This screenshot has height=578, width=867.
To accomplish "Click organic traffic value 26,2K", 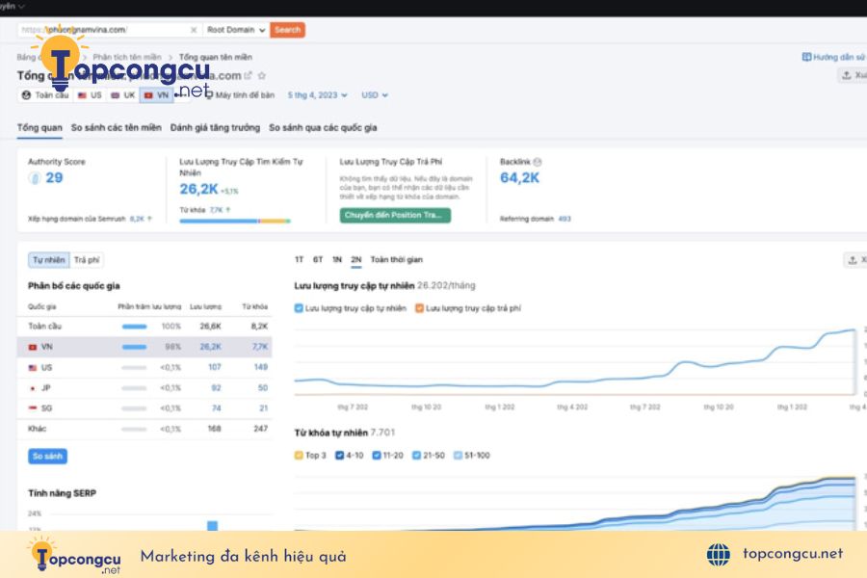I will click(x=198, y=189).
